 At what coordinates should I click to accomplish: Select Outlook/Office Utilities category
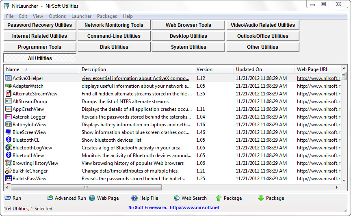[262, 36]
